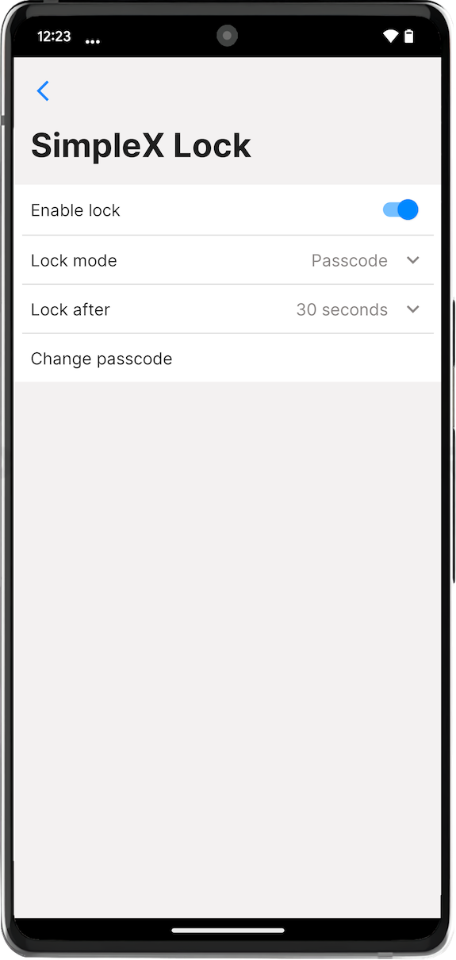Image resolution: width=456 pixels, height=960 pixels.
Task: Disable the Enable lock switch
Action: coord(400,209)
